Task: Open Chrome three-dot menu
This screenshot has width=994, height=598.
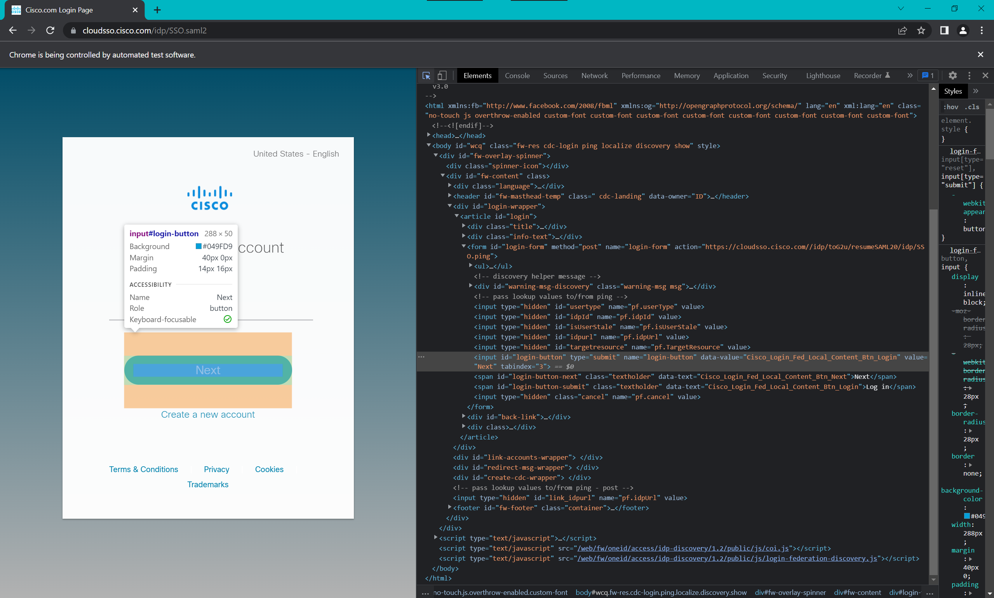Action: coord(982,30)
